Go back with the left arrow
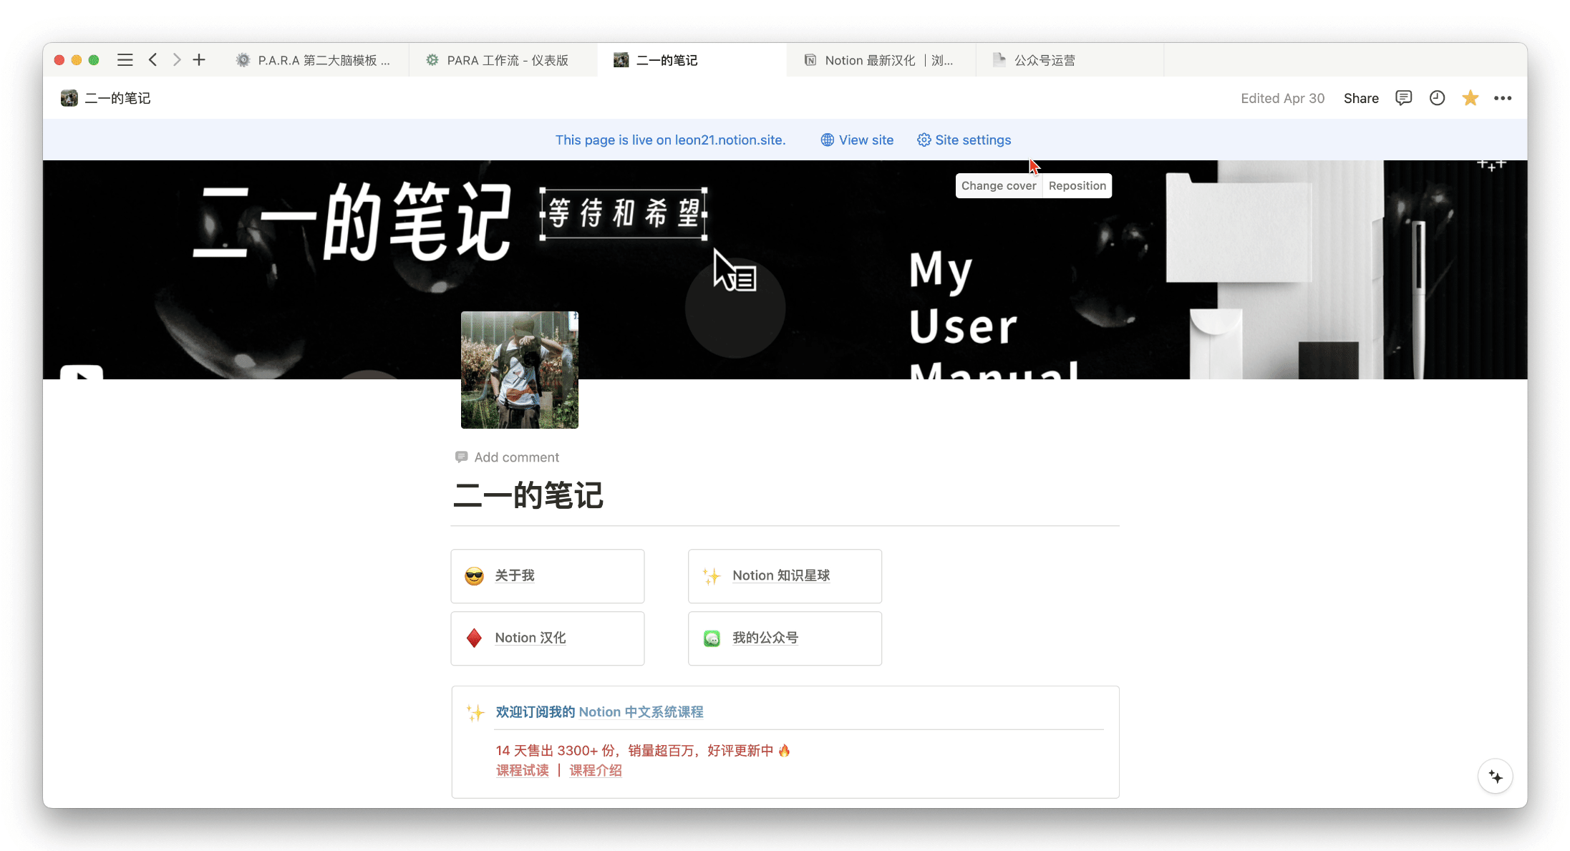The height and width of the screenshot is (851, 1570). click(152, 60)
